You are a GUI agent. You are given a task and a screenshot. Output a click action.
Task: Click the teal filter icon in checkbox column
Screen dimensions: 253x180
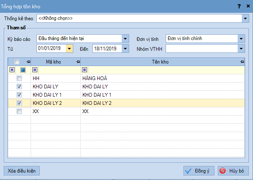(23, 70)
